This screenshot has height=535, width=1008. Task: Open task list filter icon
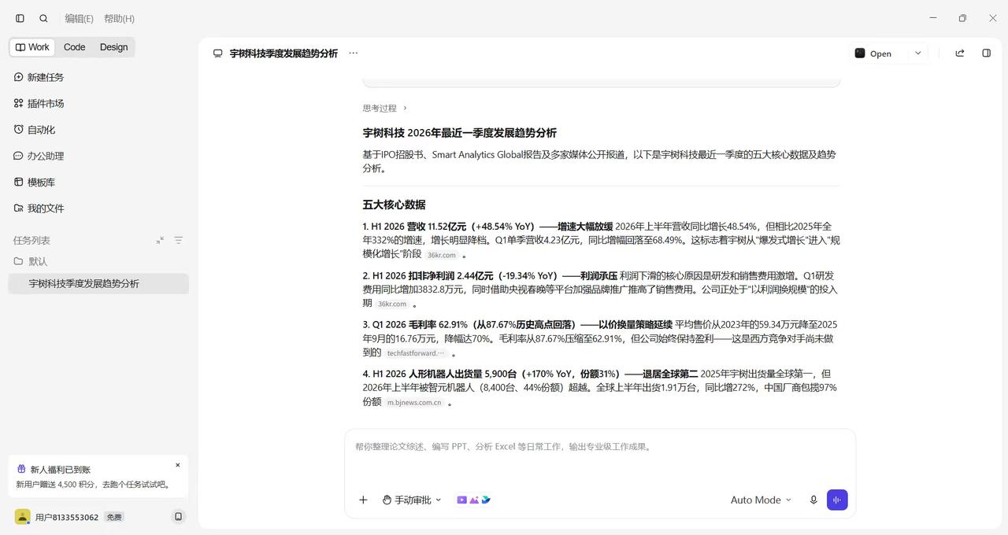click(x=178, y=240)
